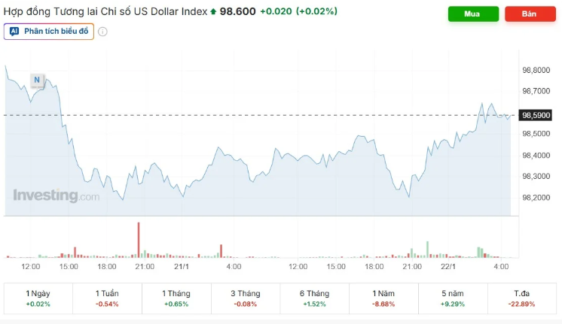Select the 1 Ngày time range
Image resolution: width=562 pixels, height=324 pixels.
pyautogui.click(x=38, y=298)
